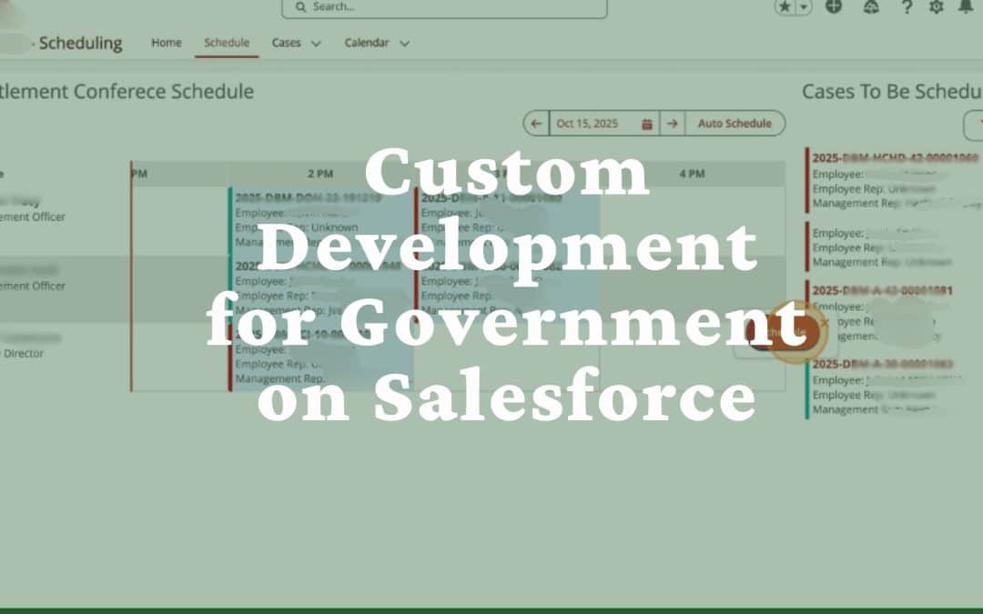Switch to the Home tab
The height and width of the screenshot is (614, 983).
166,42
